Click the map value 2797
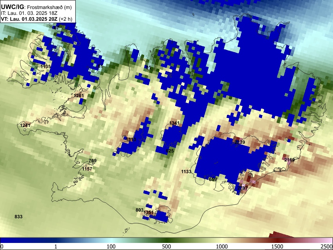The height and width of the screenshot is (250, 333). 243,188
